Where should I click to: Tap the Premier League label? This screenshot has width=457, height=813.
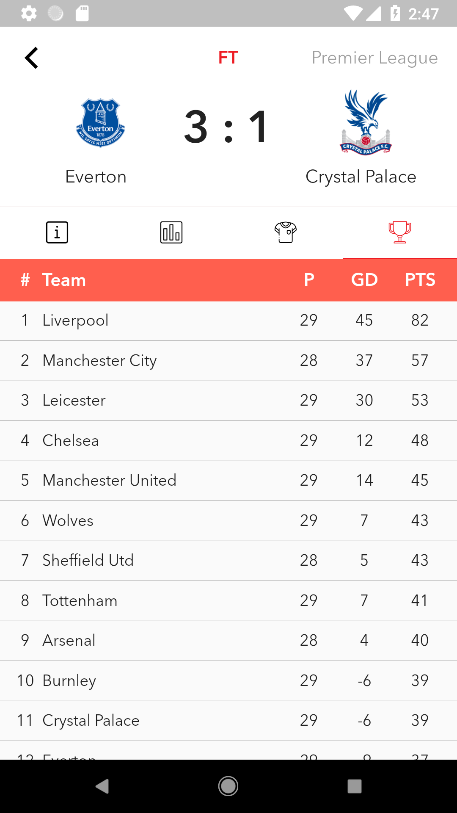[x=374, y=58]
